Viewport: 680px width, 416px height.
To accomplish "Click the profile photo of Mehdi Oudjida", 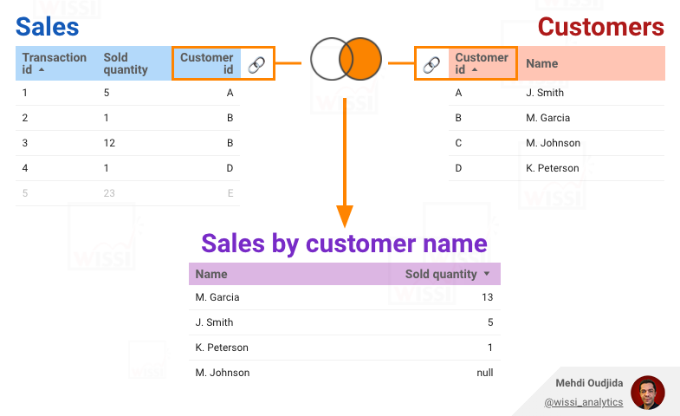I will (648, 393).
